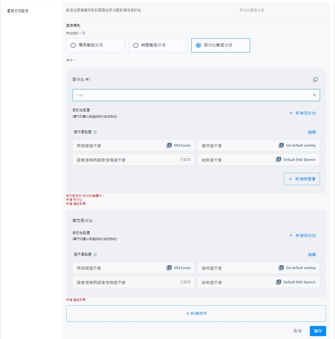Click info icon beside 提示音設置 in 百分比 #1

tap(95, 132)
